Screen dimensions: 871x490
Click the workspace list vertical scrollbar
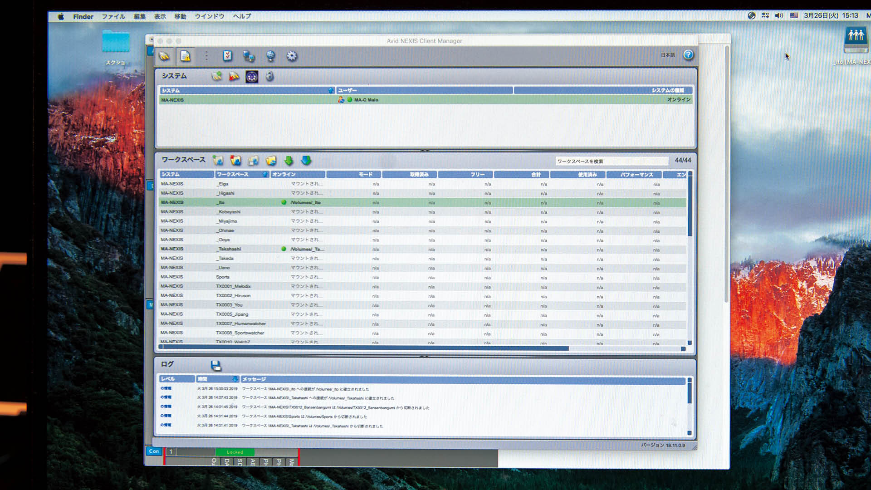pos(690,206)
